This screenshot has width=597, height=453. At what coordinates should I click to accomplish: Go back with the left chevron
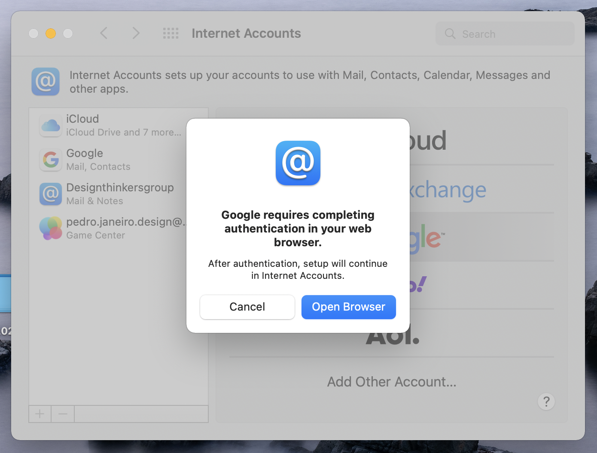pos(104,33)
